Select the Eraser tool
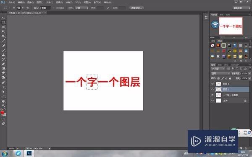The height and width of the screenshot is (157, 252). click(x=3, y=64)
